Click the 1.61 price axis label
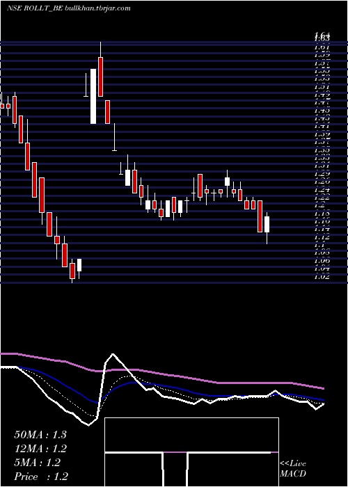Viewport: 348px width, 487px height. (322, 47)
